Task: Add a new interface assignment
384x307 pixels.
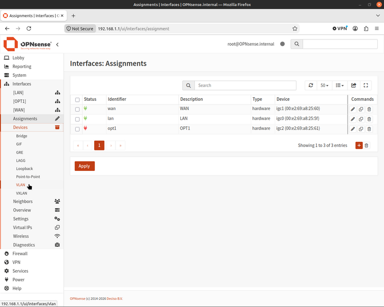Action: pyautogui.click(x=359, y=145)
